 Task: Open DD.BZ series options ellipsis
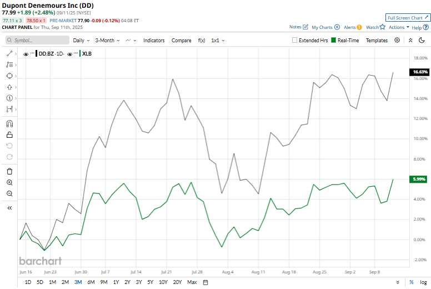32,53
